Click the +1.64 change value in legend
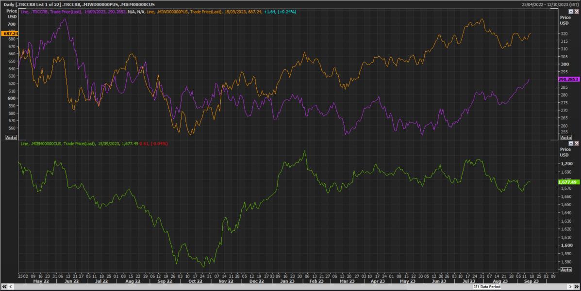This screenshot has height=291, width=581. tap(270, 12)
